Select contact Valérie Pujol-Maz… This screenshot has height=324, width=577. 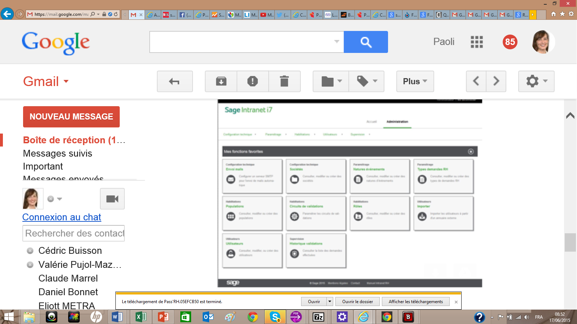tap(80, 265)
